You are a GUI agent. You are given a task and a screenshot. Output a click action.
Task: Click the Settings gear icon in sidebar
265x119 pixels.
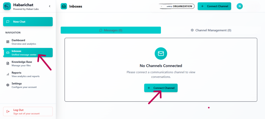tap(8, 85)
